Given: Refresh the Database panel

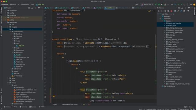Looking at the screenshot, I should pyautogui.click(x=165, y=11).
